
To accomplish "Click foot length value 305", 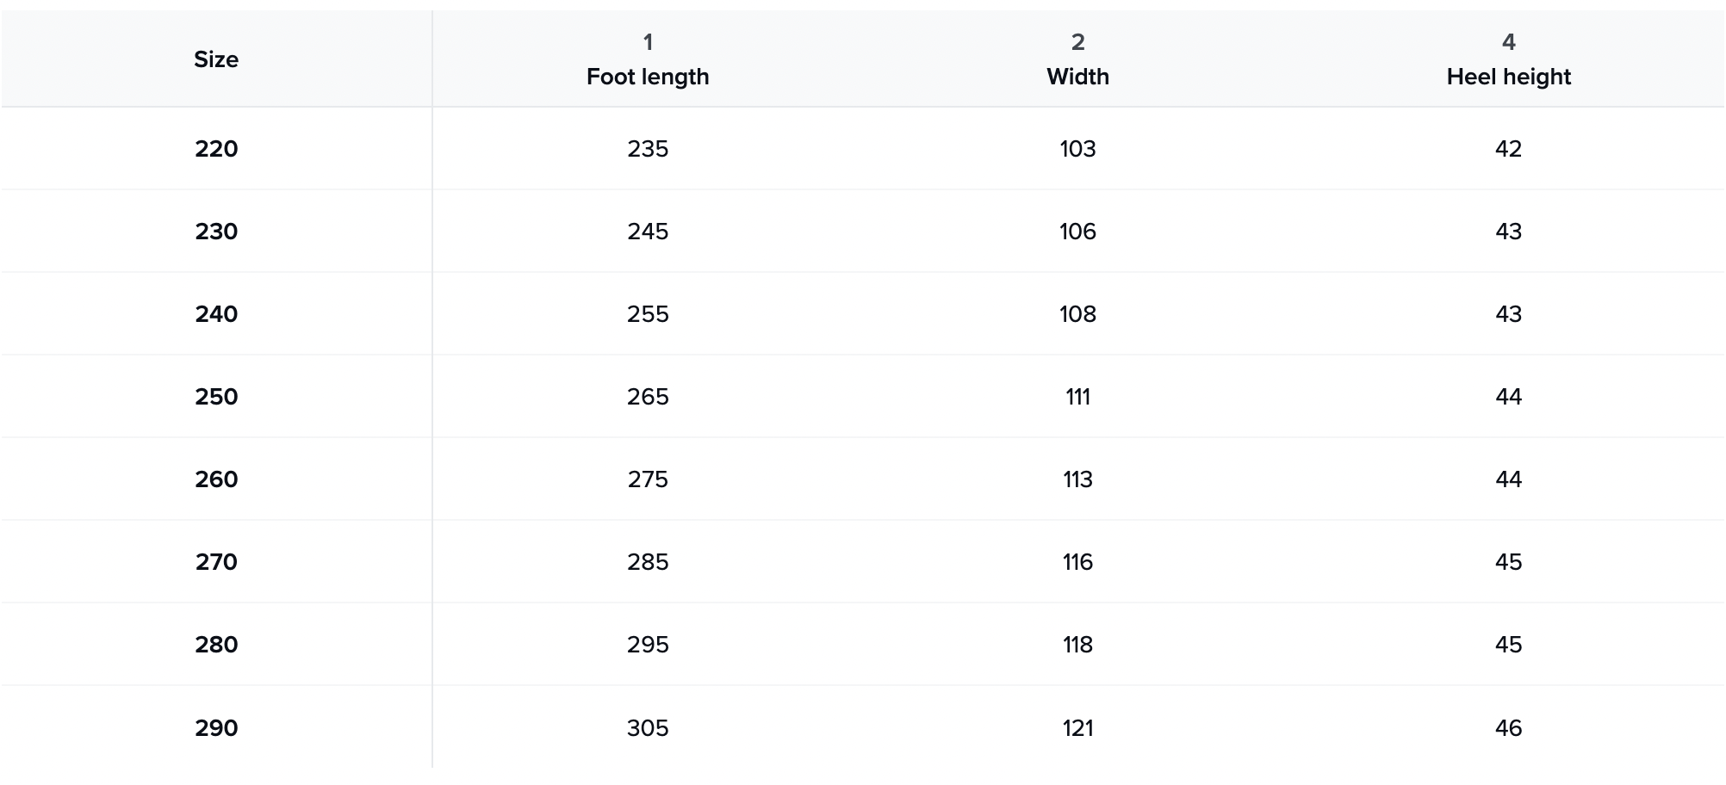I will tap(648, 728).
